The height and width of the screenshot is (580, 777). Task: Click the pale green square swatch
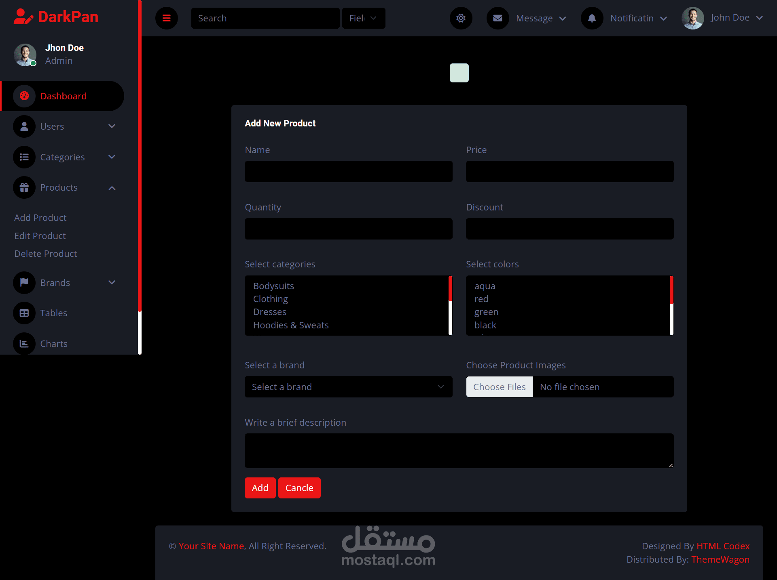(459, 73)
